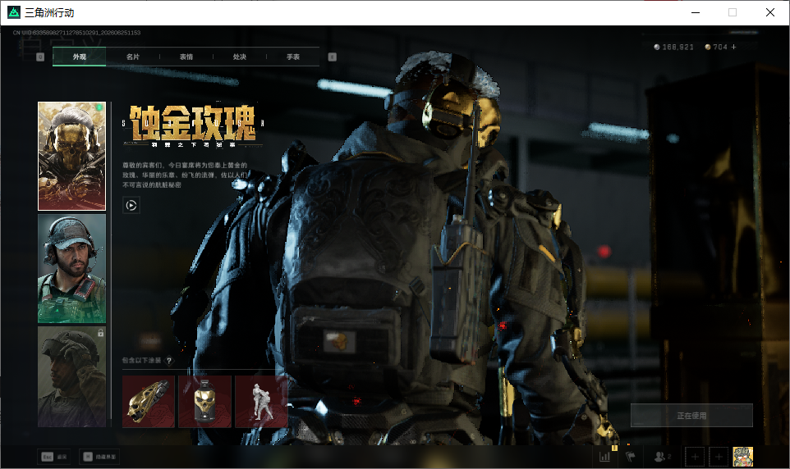Viewport: 790px width, 469px height.
Task: Click the E next-tab key icon
Action: (x=332, y=57)
